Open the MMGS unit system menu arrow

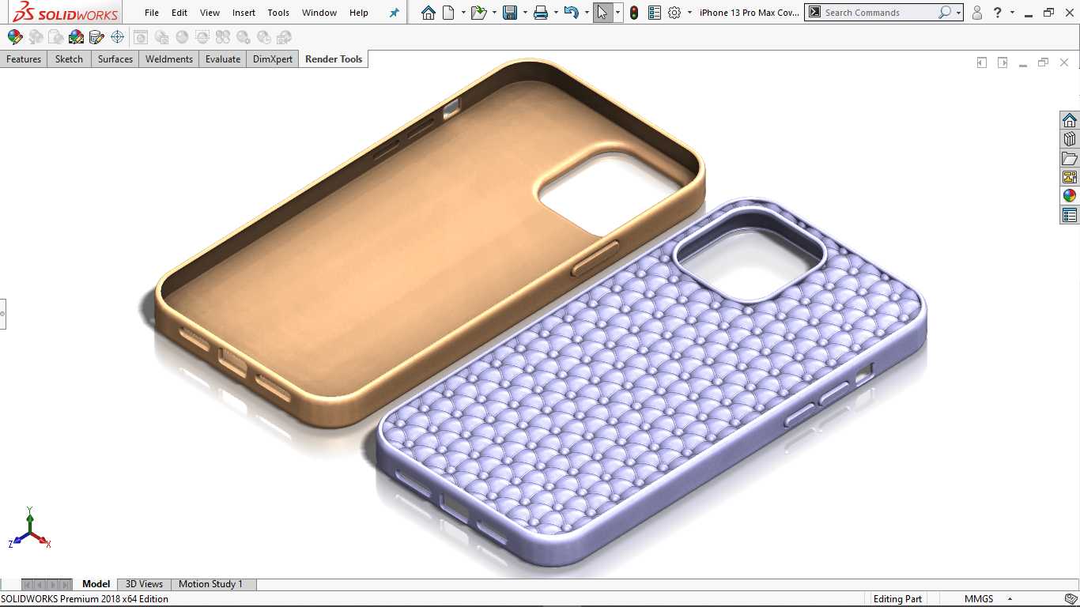(1010, 599)
